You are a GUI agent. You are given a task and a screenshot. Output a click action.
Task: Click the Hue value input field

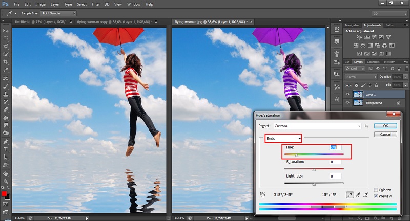coord(335,147)
